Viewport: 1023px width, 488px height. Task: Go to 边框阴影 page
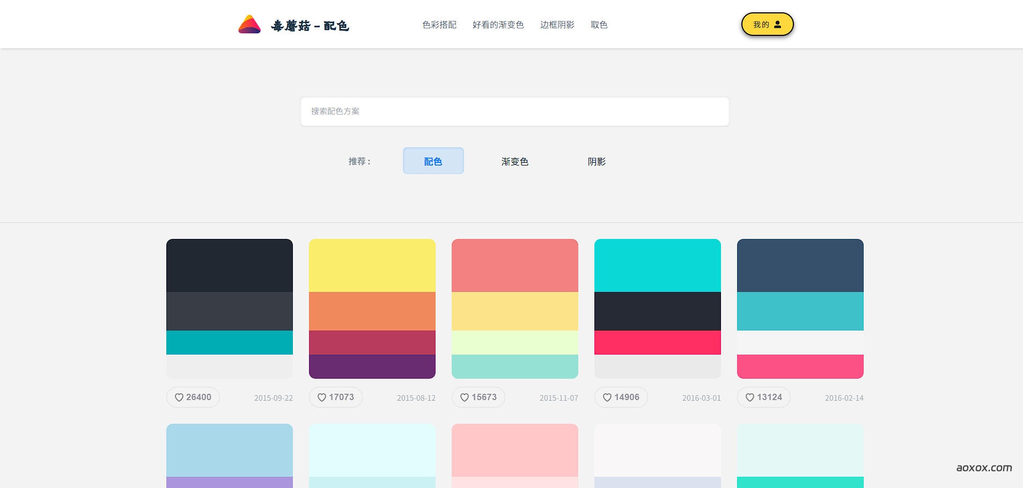point(557,25)
